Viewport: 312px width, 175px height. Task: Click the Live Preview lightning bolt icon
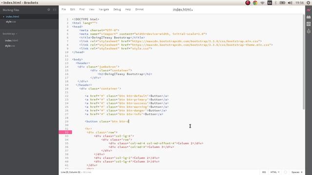pos(309,10)
